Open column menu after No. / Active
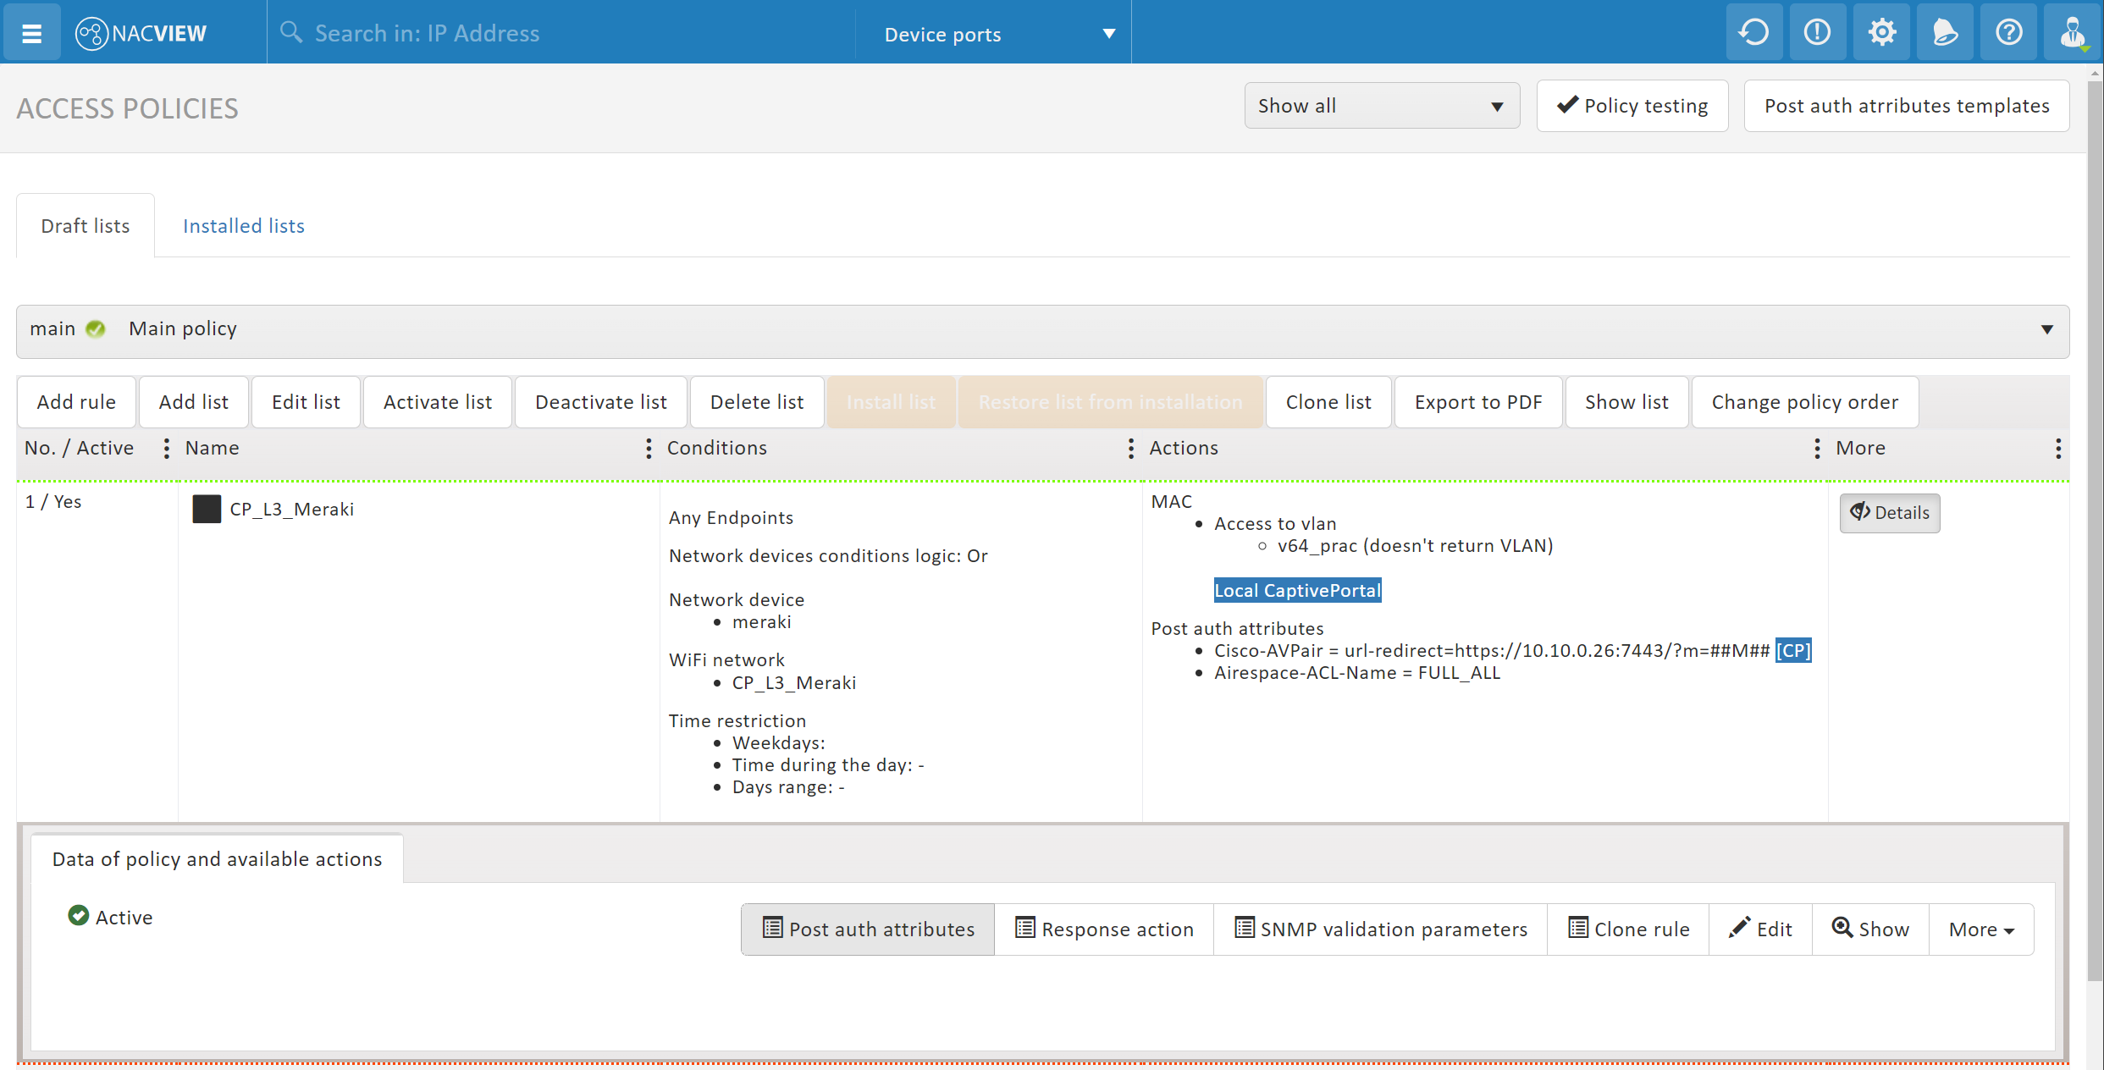Image resolution: width=2104 pixels, height=1070 pixels. [x=166, y=449]
